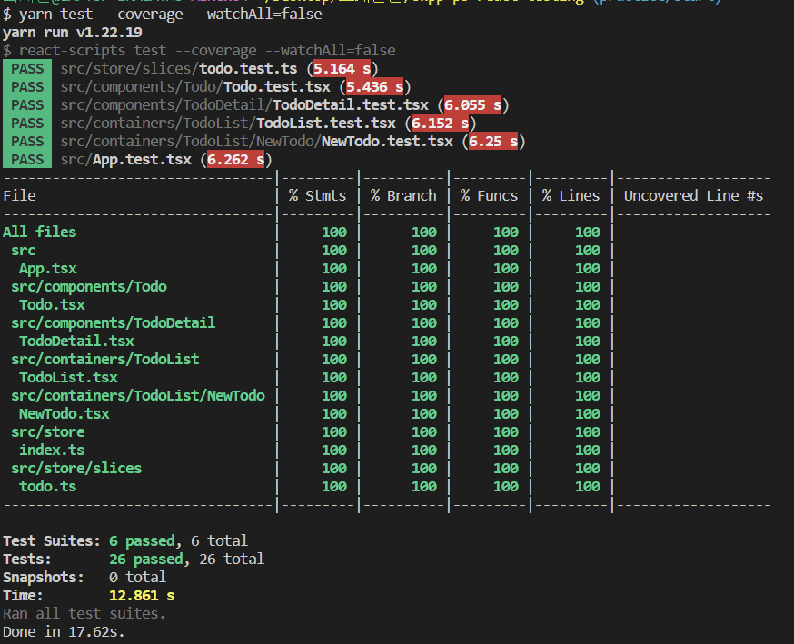This screenshot has height=644, width=794.
Task: Click the 6.152 s duration highlight
Action: click(440, 124)
